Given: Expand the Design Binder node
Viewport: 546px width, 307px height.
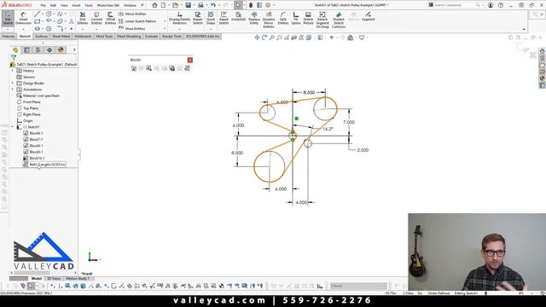Looking at the screenshot, I should click(13, 84).
